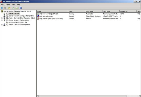Click the Manual start mode cell
This screenshot has height=97, width=141.
pos(88,19)
